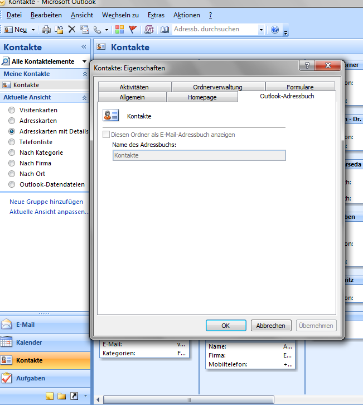Open the phone call dropdown arrow
The height and width of the screenshot is (405, 363).
click(x=107, y=30)
